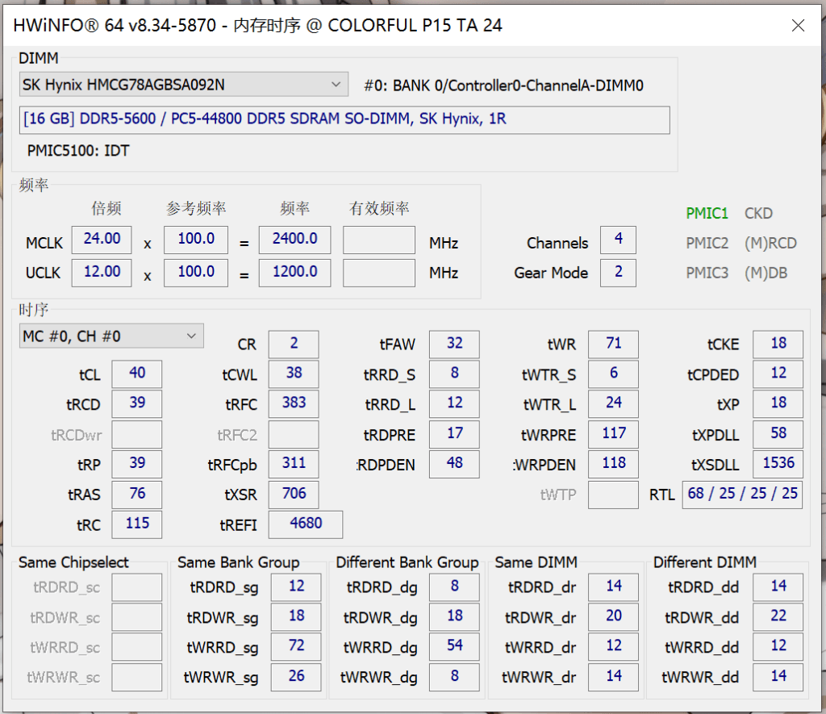
Task: Click the tRP value 39
Action: (137, 464)
